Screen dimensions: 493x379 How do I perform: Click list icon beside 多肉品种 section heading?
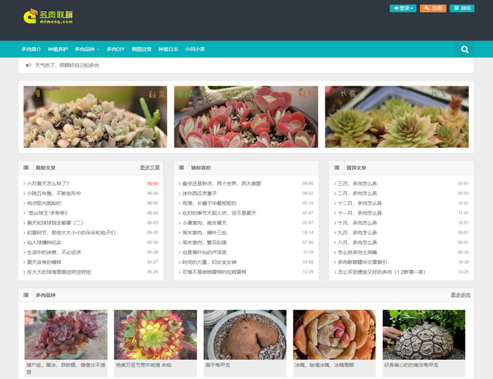[28, 295]
